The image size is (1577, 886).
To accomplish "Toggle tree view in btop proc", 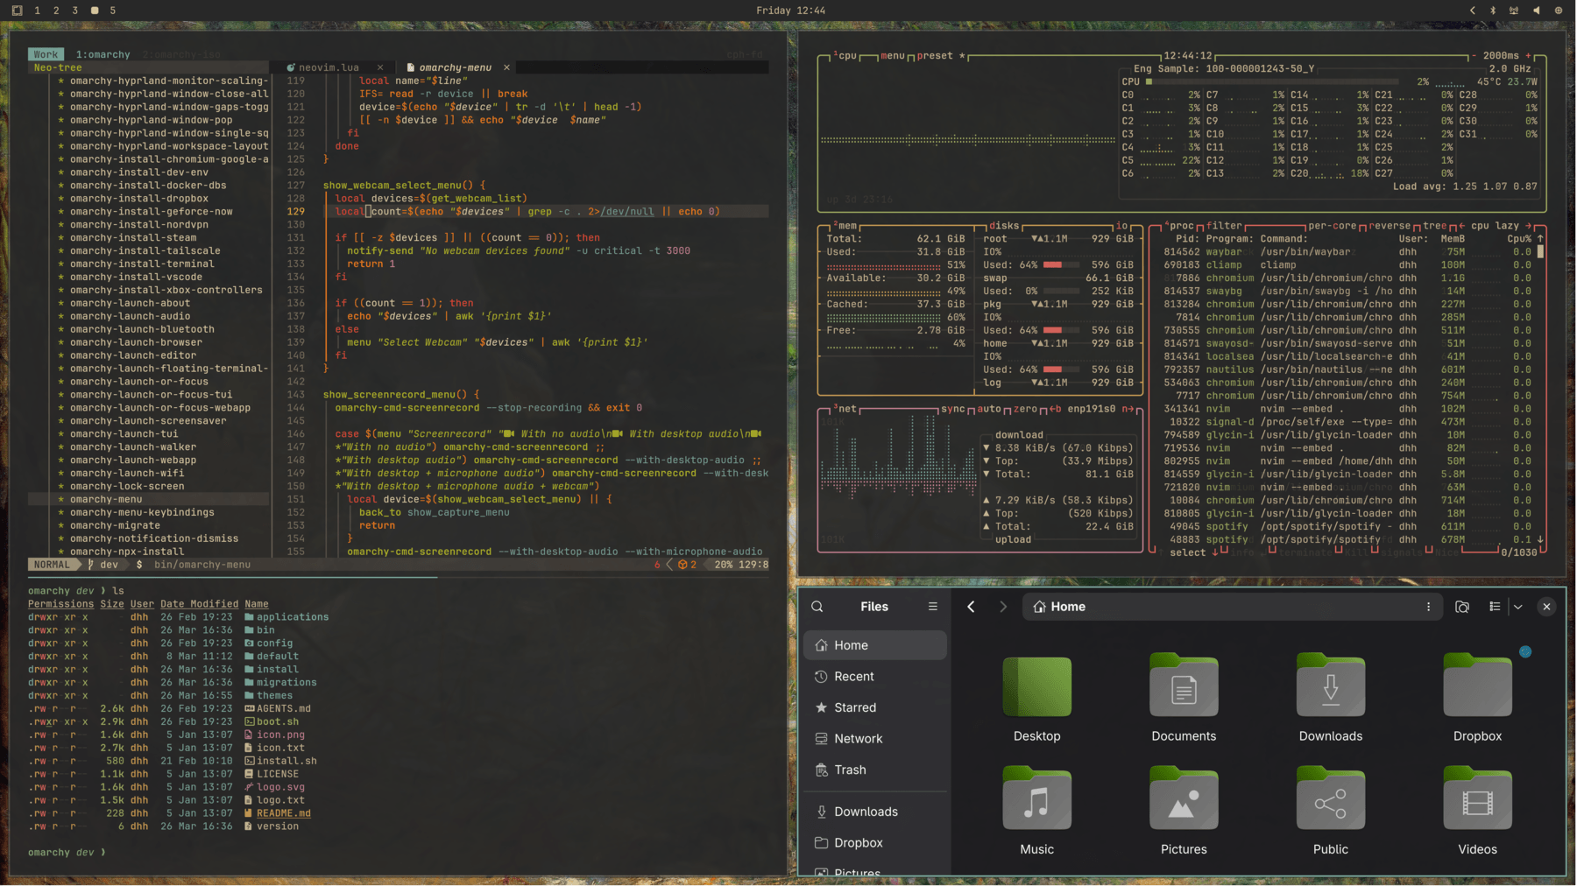I will 1435,226.
